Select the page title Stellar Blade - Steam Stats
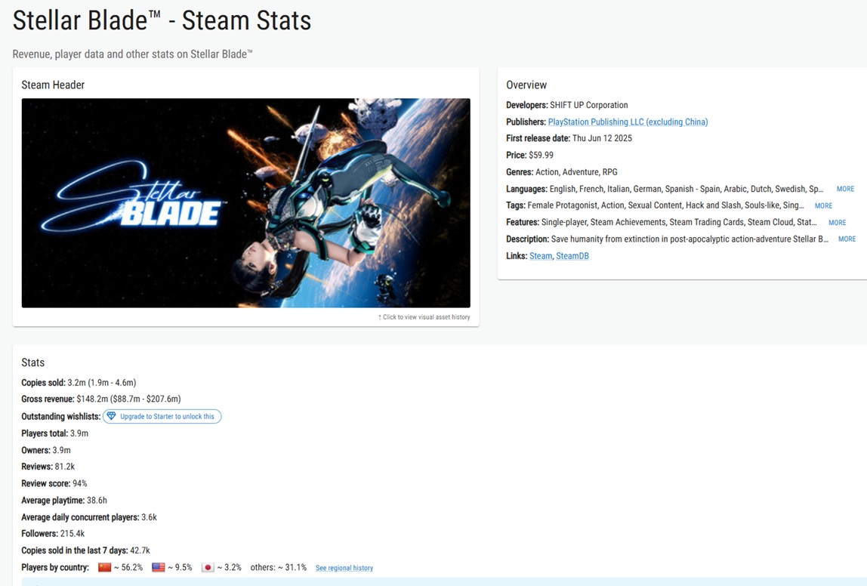This screenshot has height=586, width=867. tap(162, 20)
